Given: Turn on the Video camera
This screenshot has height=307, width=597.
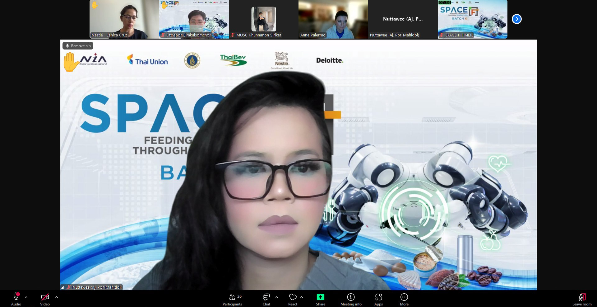Looking at the screenshot, I should 45,297.
